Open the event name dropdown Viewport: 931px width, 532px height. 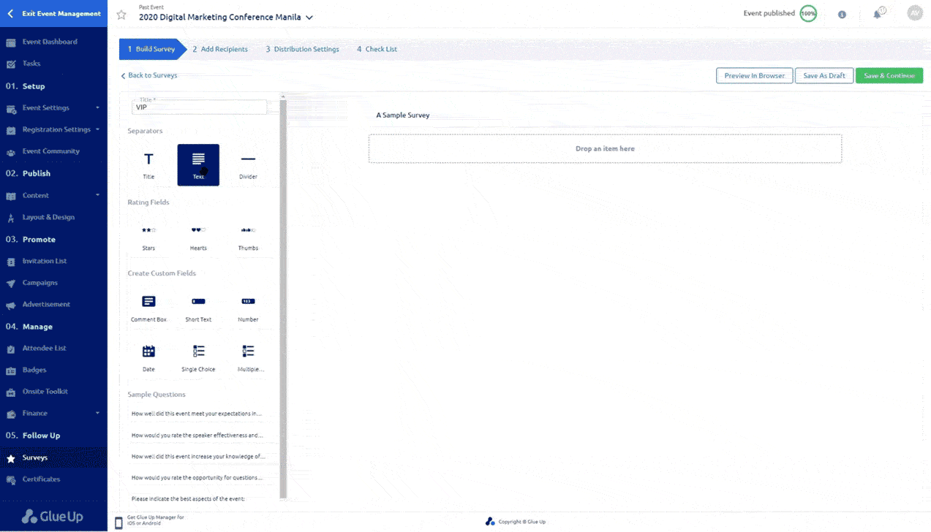pyautogui.click(x=310, y=17)
